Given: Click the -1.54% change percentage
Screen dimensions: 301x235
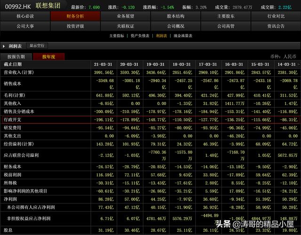Looking at the screenshot, I should click(x=167, y=8).
